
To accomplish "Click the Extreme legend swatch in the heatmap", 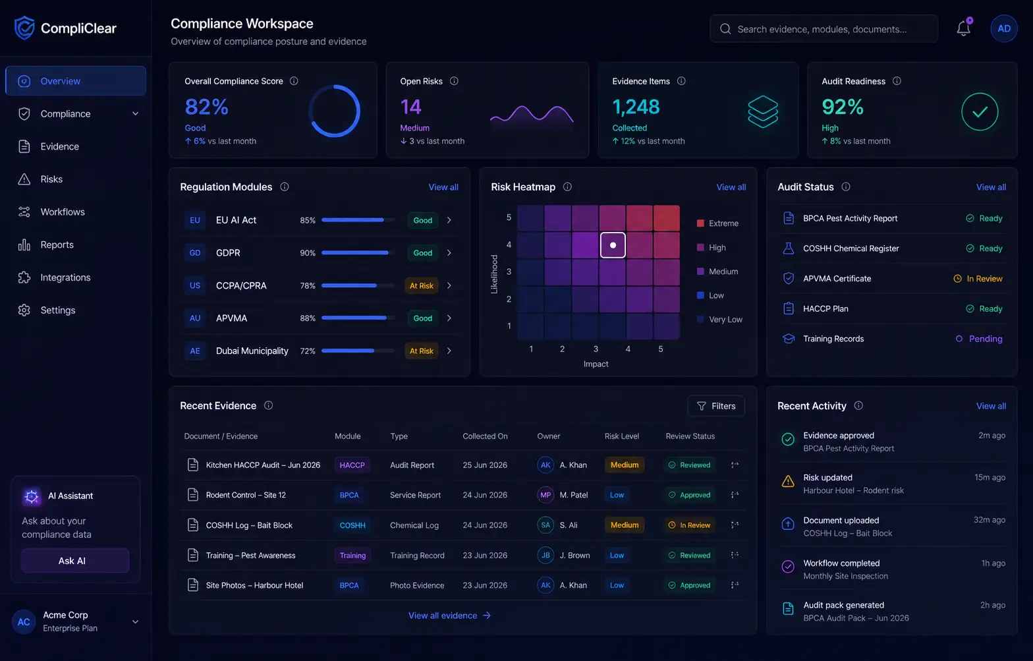I will point(701,223).
